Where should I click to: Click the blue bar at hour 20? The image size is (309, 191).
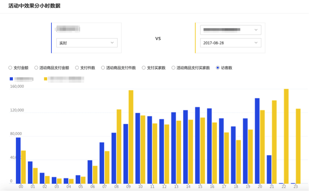click(x=257, y=141)
